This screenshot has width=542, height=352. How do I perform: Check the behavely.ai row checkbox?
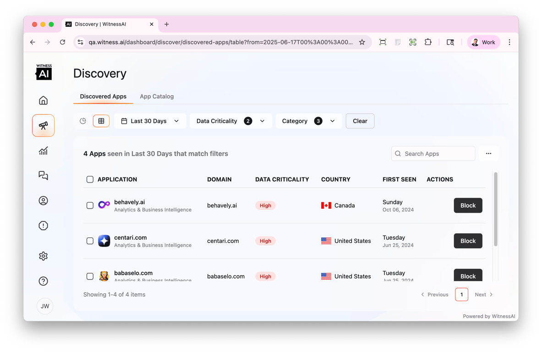90,205
